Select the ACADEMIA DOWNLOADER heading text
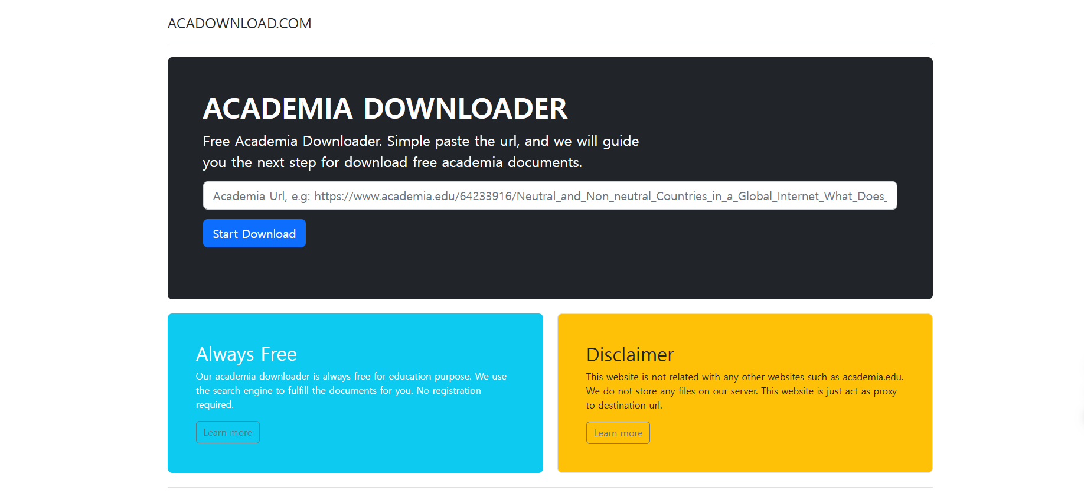This screenshot has height=503, width=1084. [385, 109]
